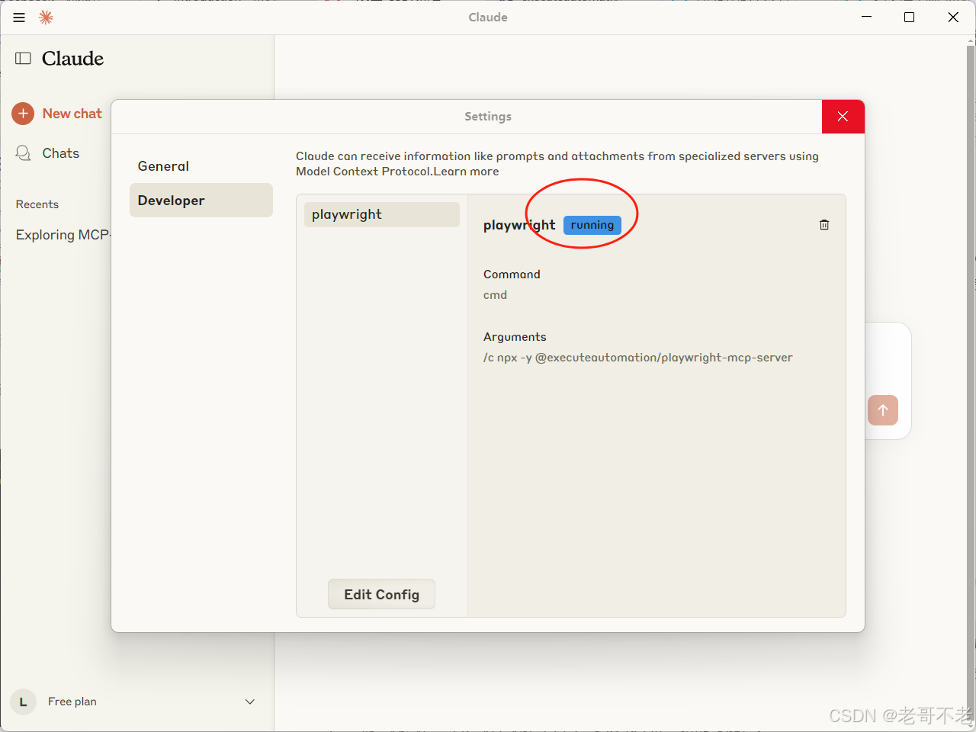Click the New chat label
This screenshot has height=732, width=976.
click(x=72, y=114)
